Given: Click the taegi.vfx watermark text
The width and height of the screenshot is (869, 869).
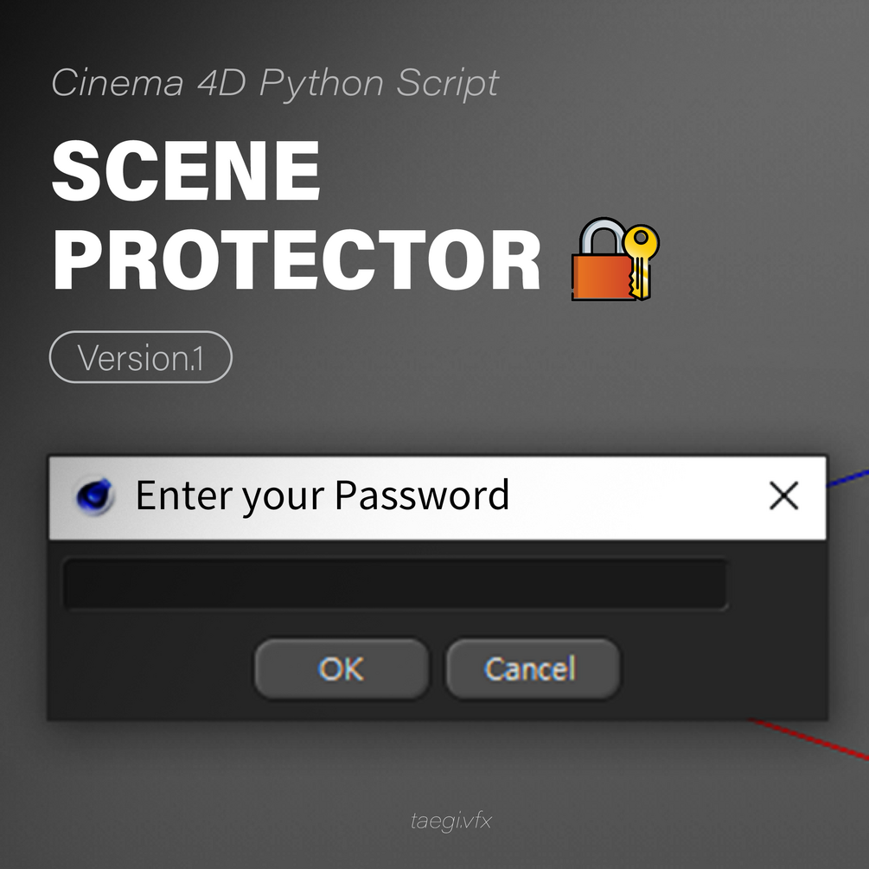Looking at the screenshot, I should point(450,821).
